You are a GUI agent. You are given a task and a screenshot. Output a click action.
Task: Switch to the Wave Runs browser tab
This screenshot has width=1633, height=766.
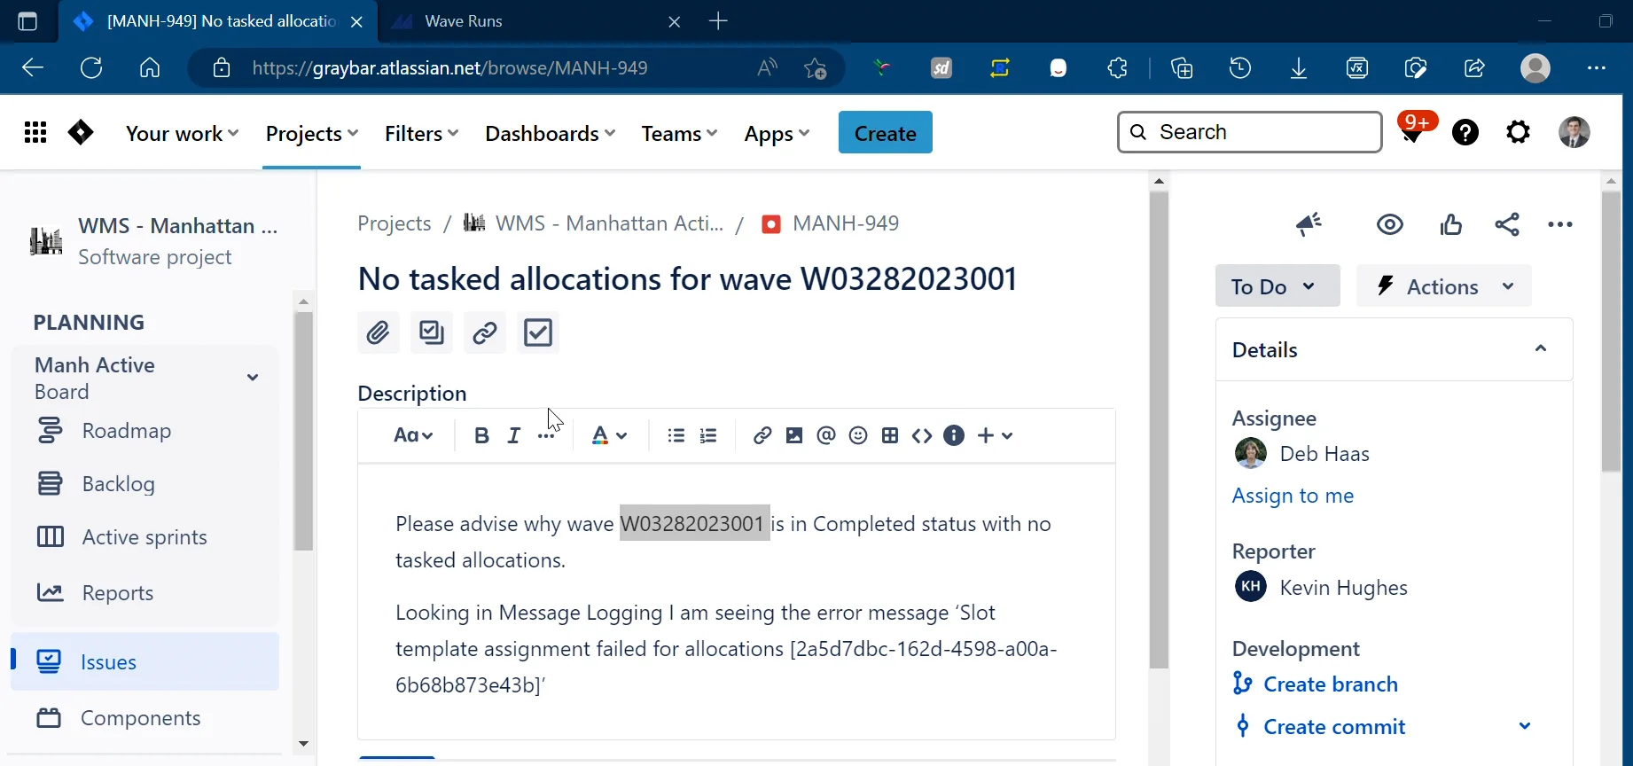pyautogui.click(x=535, y=21)
